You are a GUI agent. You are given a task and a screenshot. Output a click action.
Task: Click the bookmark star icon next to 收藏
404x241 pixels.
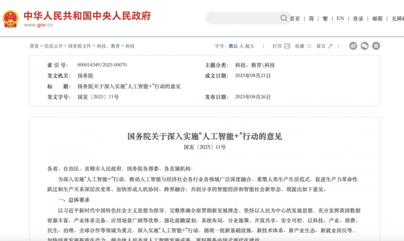click(309, 46)
